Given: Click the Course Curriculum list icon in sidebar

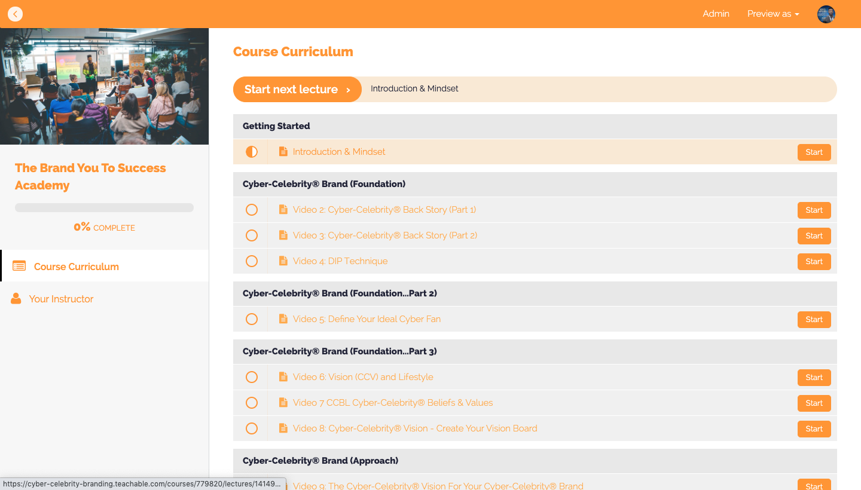Looking at the screenshot, I should (x=19, y=267).
